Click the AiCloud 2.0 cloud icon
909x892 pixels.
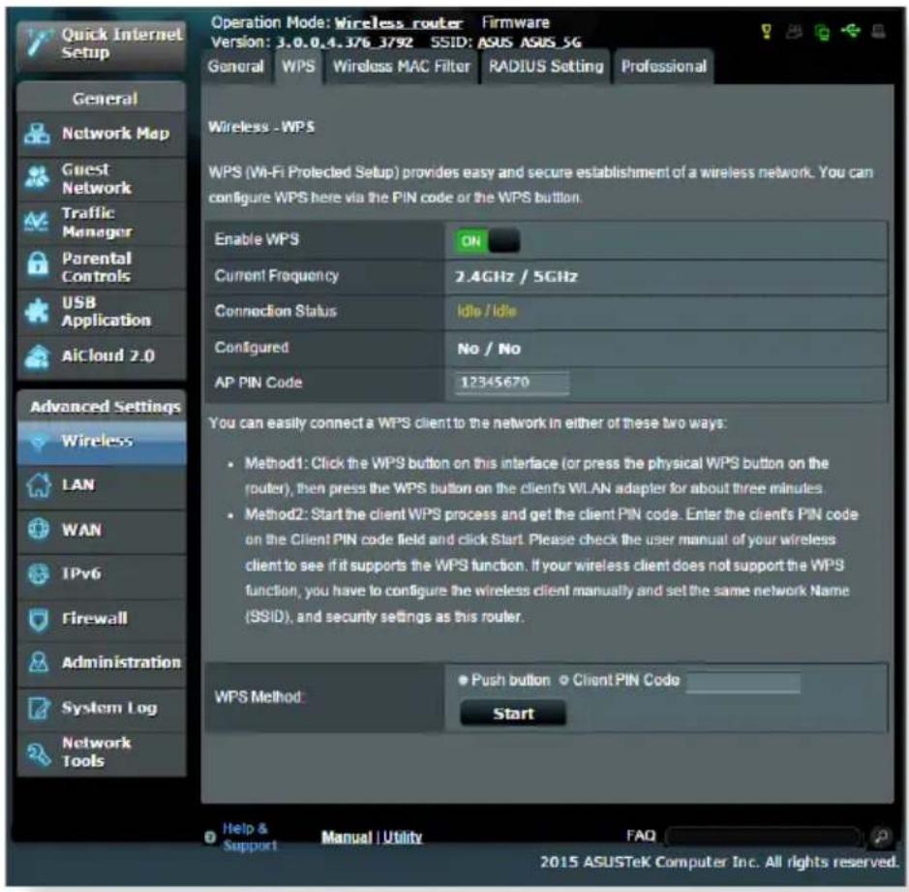(x=37, y=355)
